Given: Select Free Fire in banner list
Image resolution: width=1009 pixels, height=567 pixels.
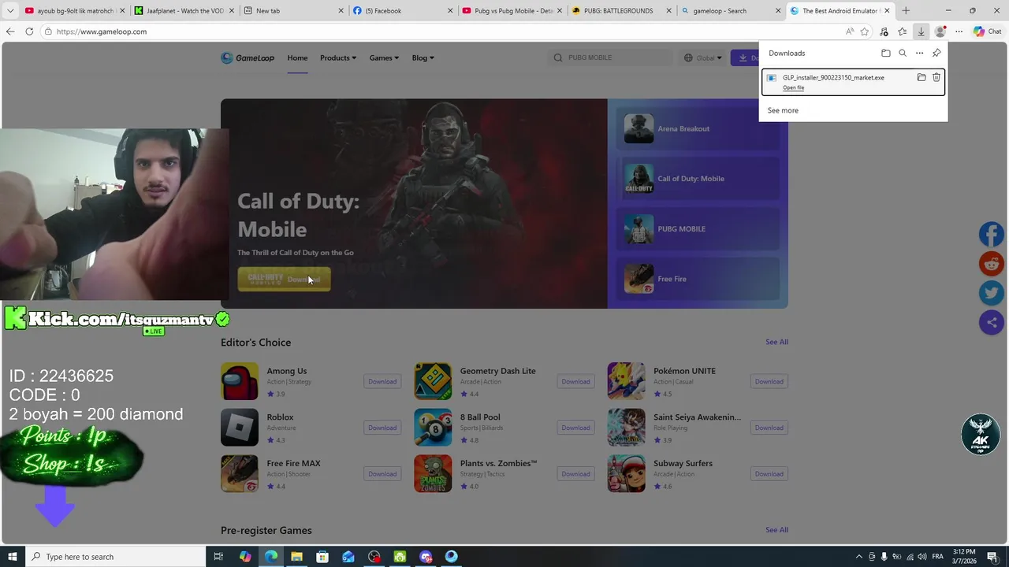Looking at the screenshot, I should (698, 279).
